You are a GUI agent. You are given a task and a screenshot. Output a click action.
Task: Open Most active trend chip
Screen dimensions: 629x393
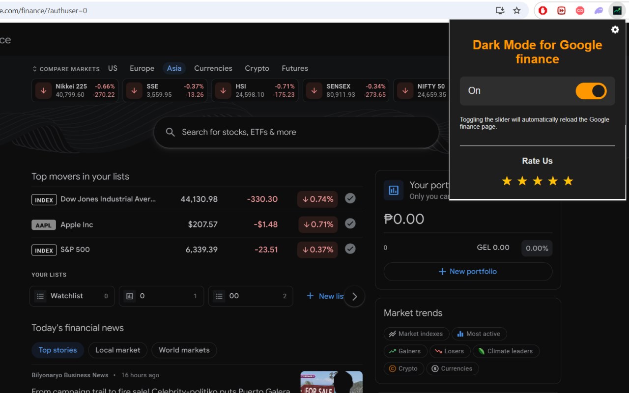[479, 334]
